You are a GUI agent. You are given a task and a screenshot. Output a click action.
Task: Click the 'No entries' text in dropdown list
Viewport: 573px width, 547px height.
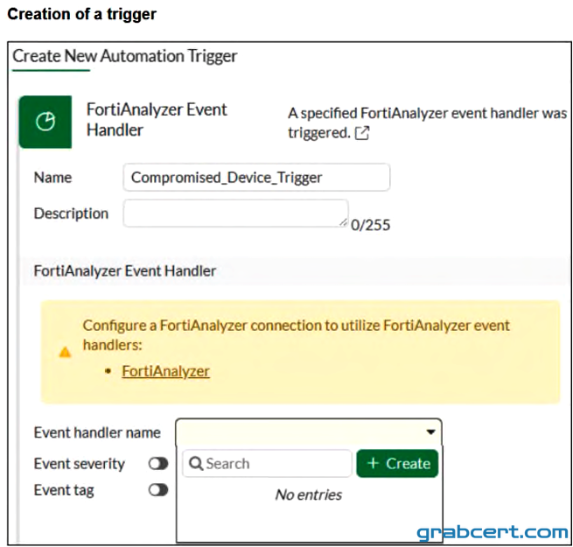(x=309, y=494)
